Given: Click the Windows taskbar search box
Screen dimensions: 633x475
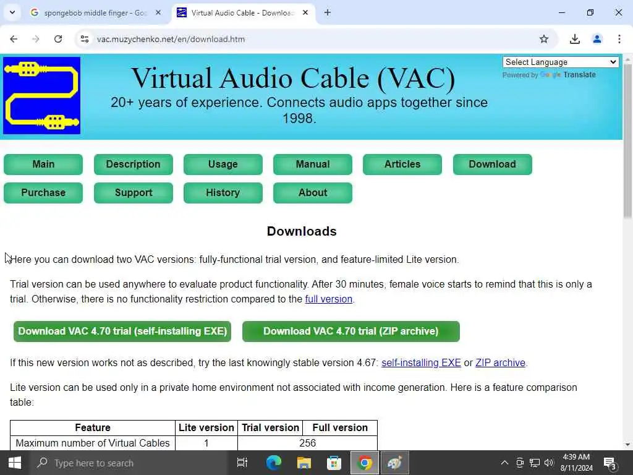Looking at the screenshot, I should pyautogui.click(x=129, y=463).
